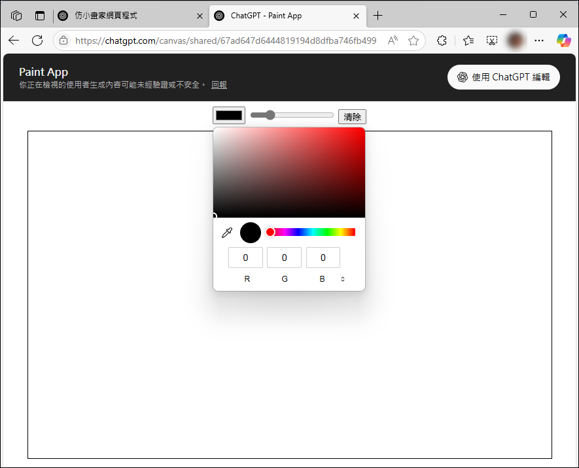The width and height of the screenshot is (579, 468).
Task: Click the chatgpt.com address bar URL
Action: pos(226,41)
